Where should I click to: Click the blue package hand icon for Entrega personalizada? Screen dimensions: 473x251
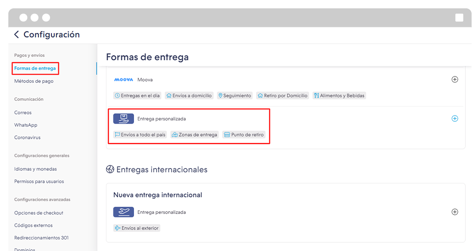coord(123,119)
